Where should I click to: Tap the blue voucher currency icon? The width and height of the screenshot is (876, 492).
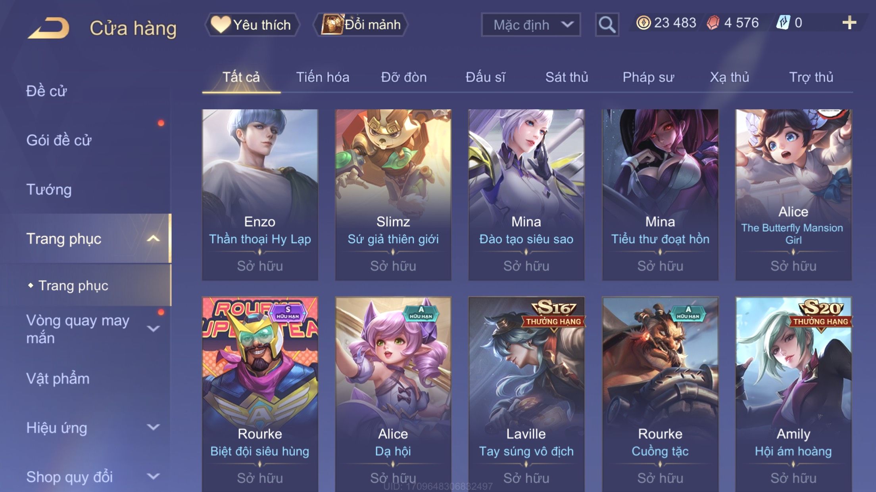point(783,23)
